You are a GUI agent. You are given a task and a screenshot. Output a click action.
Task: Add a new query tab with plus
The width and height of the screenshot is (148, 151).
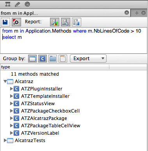(137, 13)
